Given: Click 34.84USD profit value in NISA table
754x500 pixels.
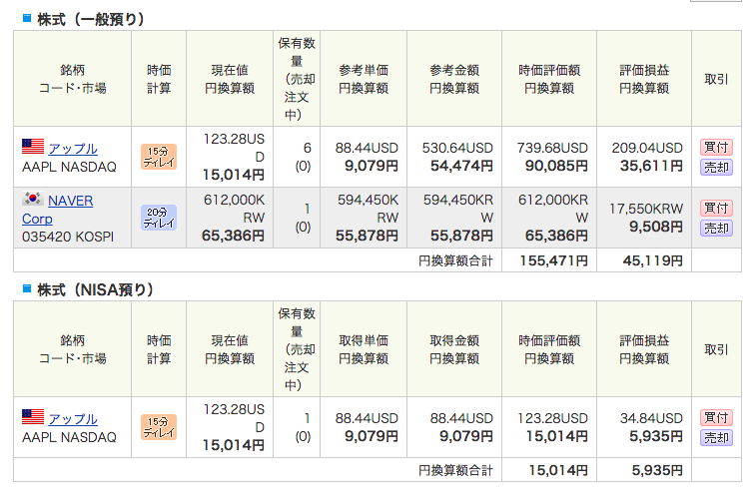Looking at the screenshot, I should click(x=651, y=418).
